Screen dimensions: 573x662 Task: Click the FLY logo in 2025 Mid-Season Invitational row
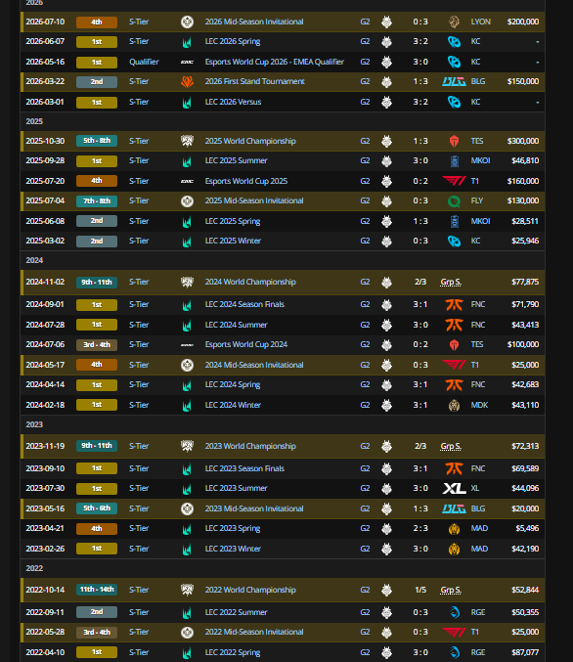point(454,201)
